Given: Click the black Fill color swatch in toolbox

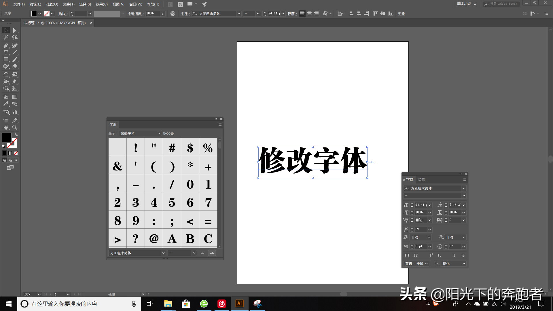Looking at the screenshot, I should click(x=7, y=138).
